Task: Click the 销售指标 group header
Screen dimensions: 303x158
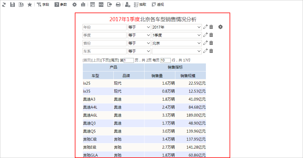Action: [x=175, y=67]
